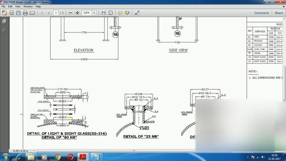Click the 125% zoom value field
Screen dimensions: 286x161
coord(87,13)
